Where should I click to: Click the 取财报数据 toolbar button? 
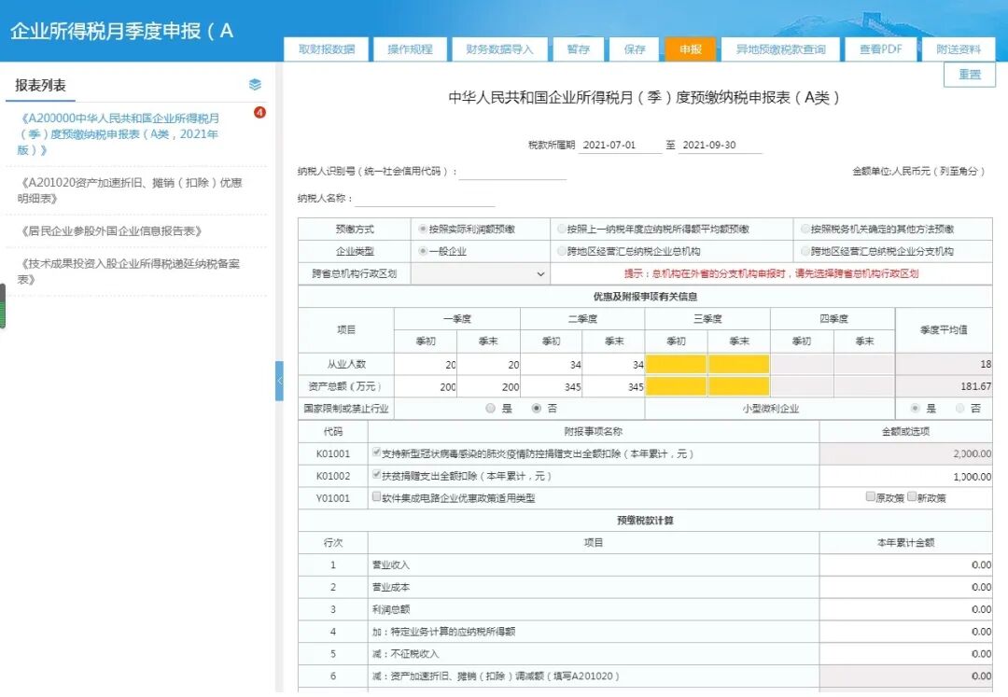click(x=327, y=49)
